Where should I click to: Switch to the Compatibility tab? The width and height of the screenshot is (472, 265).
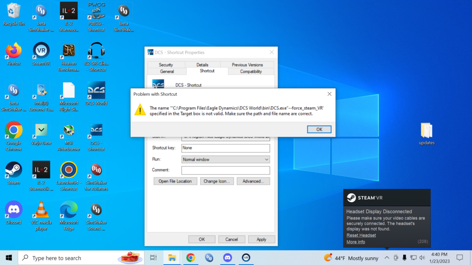(x=251, y=72)
